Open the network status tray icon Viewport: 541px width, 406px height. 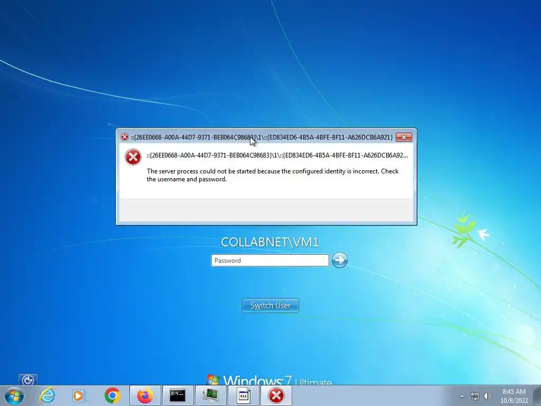pos(475,396)
